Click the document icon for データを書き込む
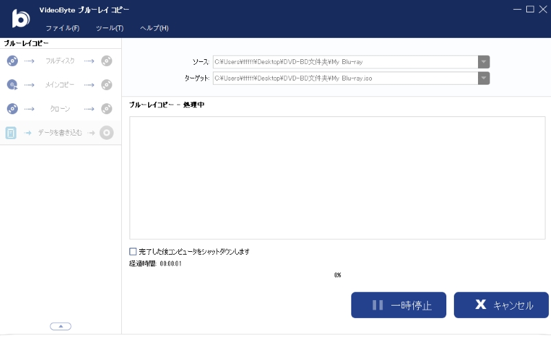The width and height of the screenshot is (551, 340). [12, 133]
